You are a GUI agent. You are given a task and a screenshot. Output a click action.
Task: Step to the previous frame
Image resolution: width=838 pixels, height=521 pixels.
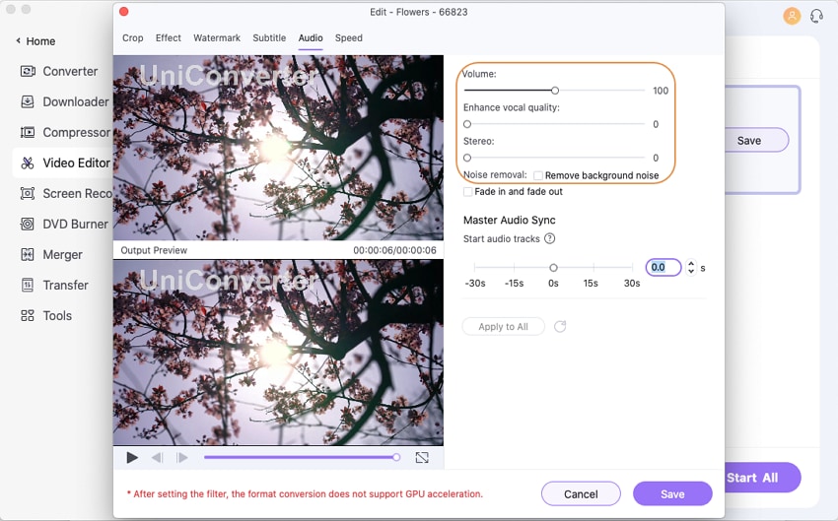[x=157, y=458]
